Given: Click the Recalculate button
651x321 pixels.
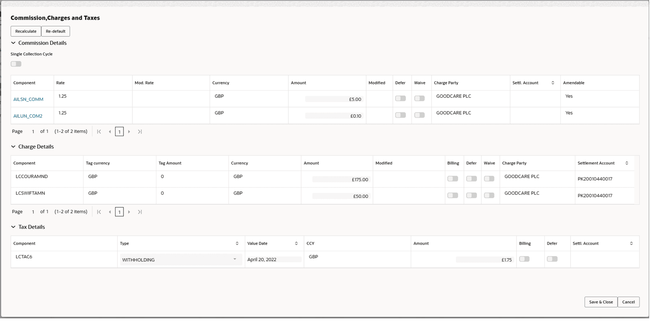Looking at the screenshot, I should point(25,31).
